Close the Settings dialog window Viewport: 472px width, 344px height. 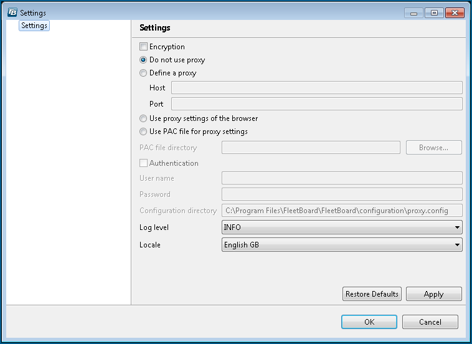click(x=455, y=12)
